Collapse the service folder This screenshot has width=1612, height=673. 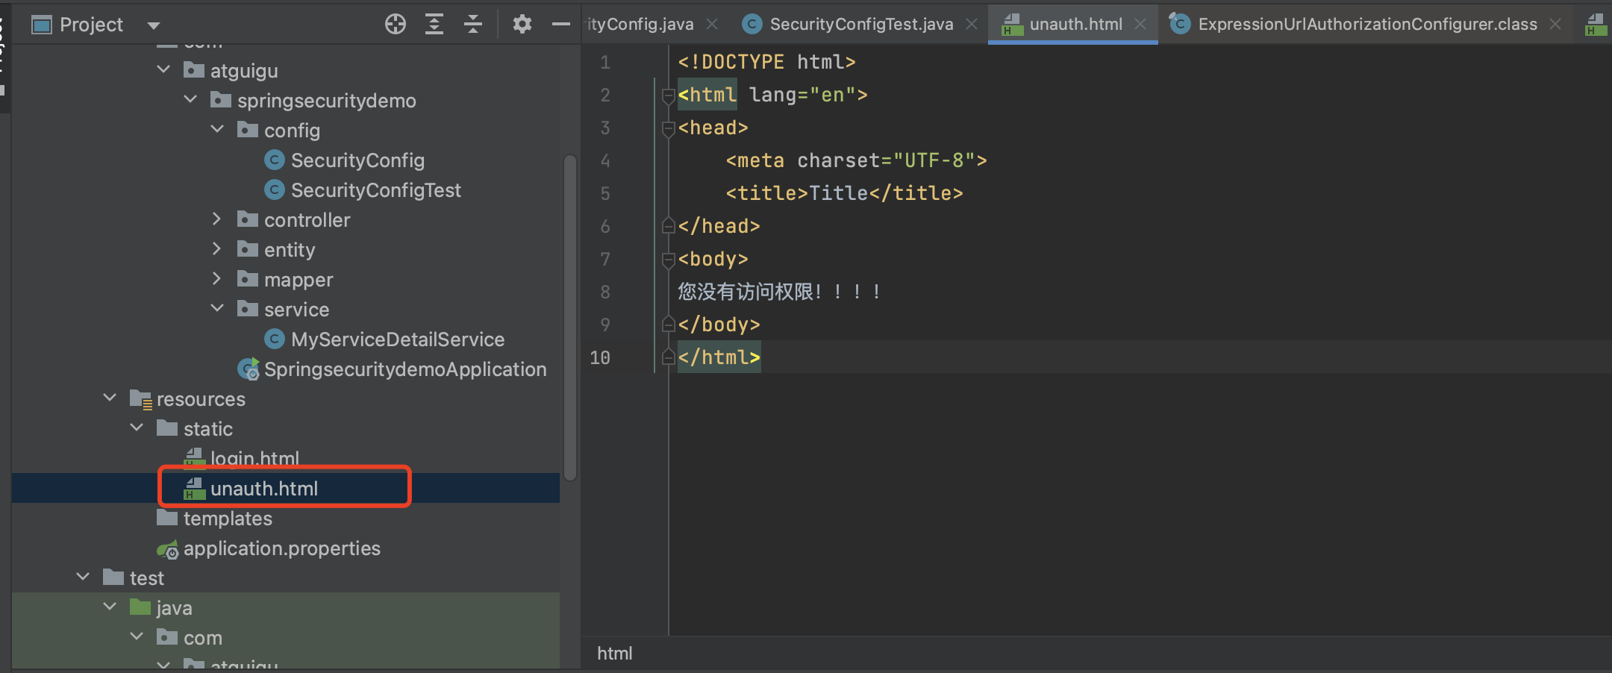coord(216,309)
